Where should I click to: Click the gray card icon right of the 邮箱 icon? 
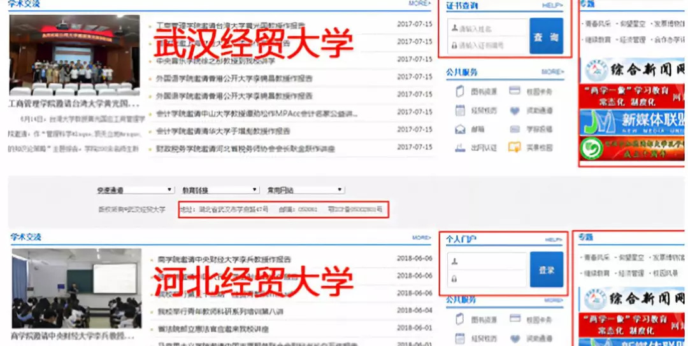[x=515, y=129]
